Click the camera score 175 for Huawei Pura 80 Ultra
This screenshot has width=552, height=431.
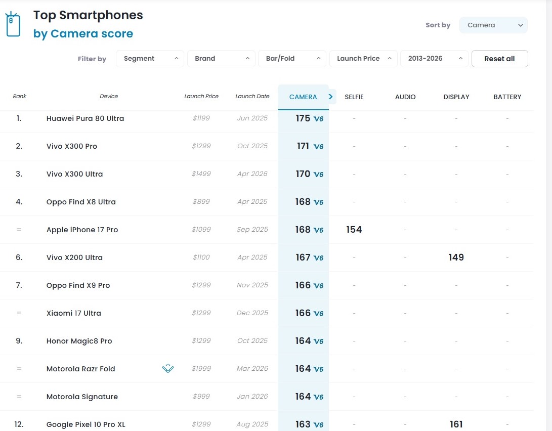tap(303, 118)
